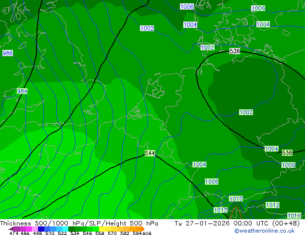305x235 pixels.
Task: Click the 544 height contour label
Action: [x=150, y=153]
